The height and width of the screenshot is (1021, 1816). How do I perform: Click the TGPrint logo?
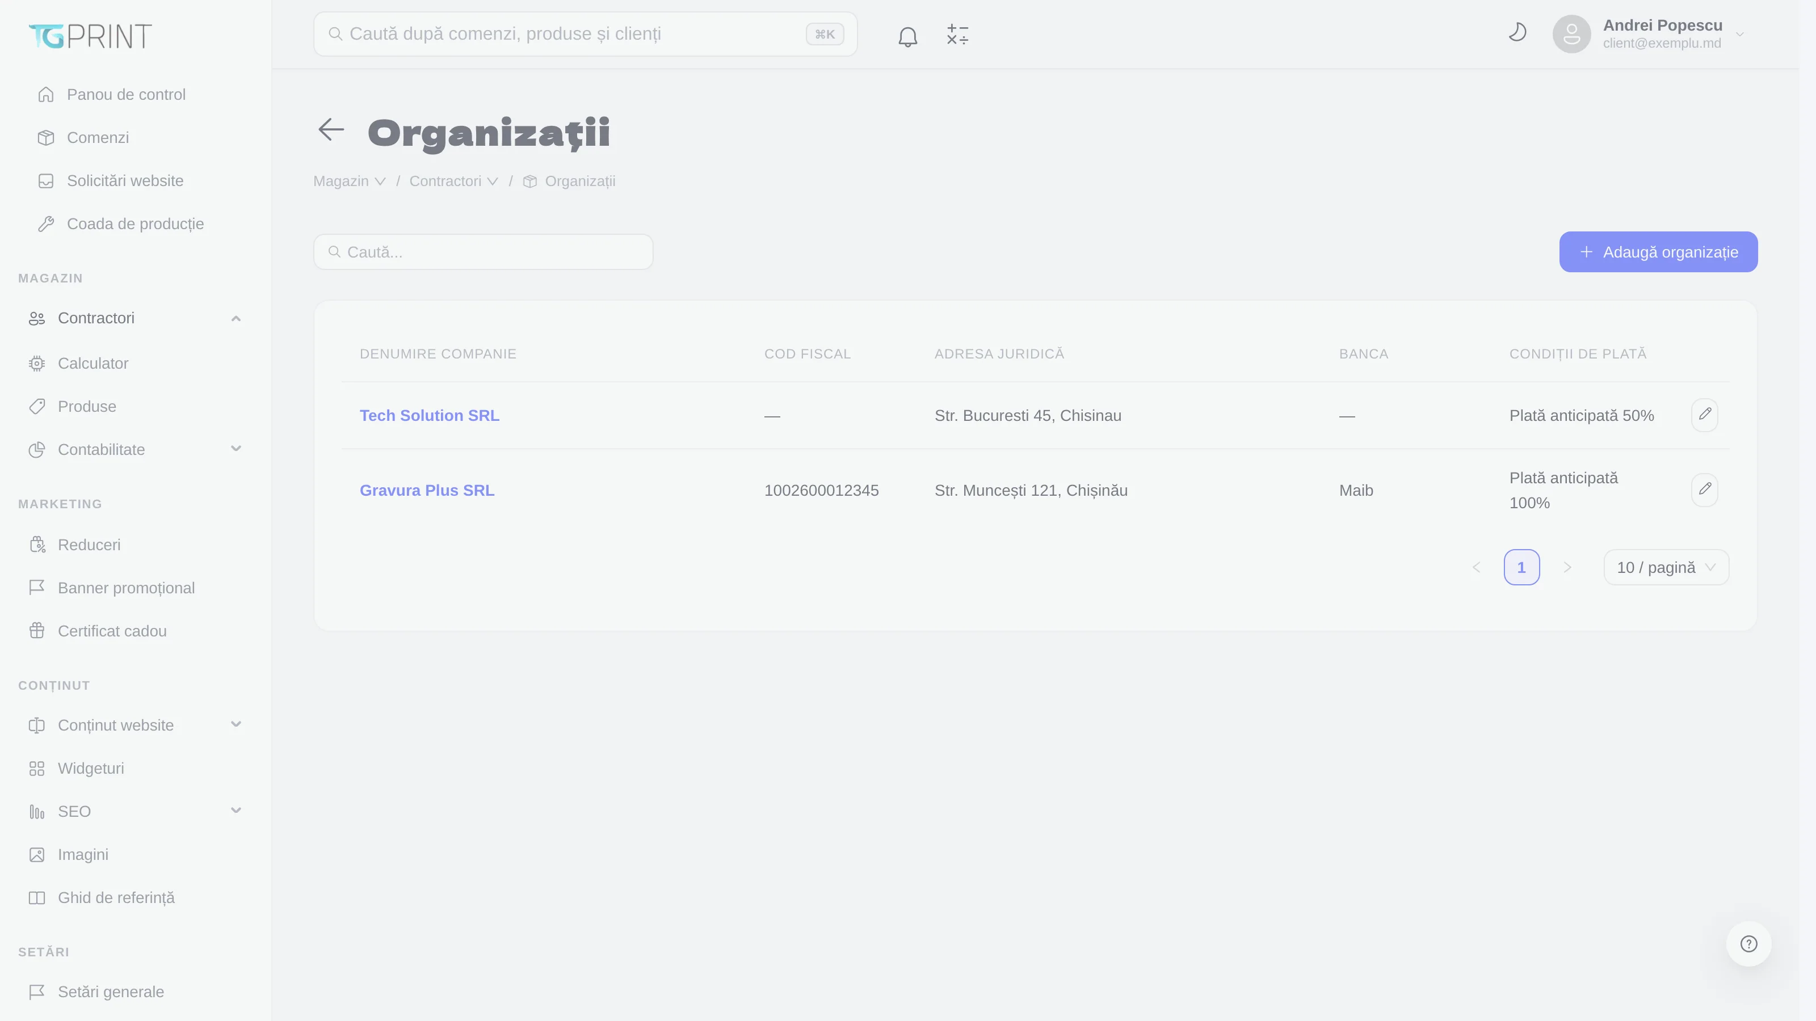(90, 36)
